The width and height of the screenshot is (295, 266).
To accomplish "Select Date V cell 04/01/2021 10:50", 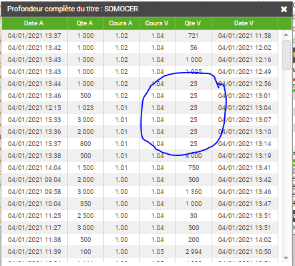I will click(245, 252).
